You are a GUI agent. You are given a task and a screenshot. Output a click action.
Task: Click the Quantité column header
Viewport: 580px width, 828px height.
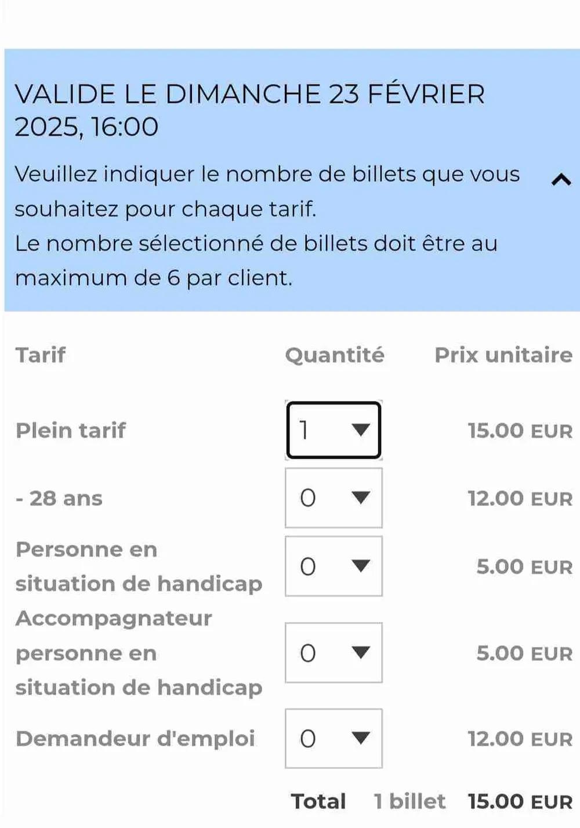click(x=335, y=355)
